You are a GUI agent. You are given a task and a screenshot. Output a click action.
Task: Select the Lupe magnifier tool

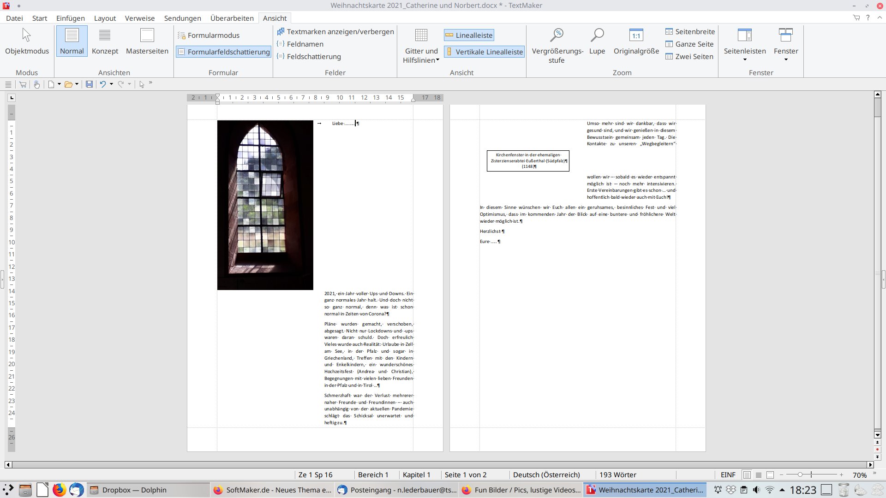pyautogui.click(x=597, y=41)
